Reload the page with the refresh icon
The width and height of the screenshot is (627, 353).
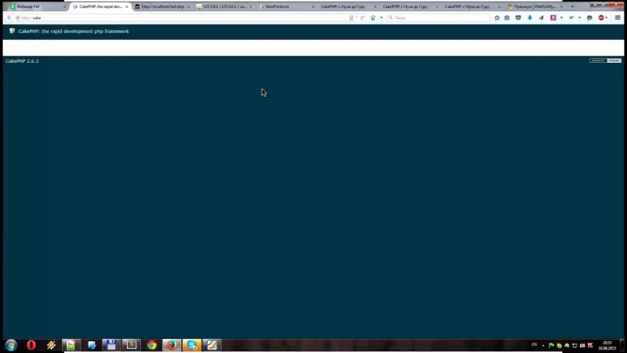pyautogui.click(x=362, y=18)
